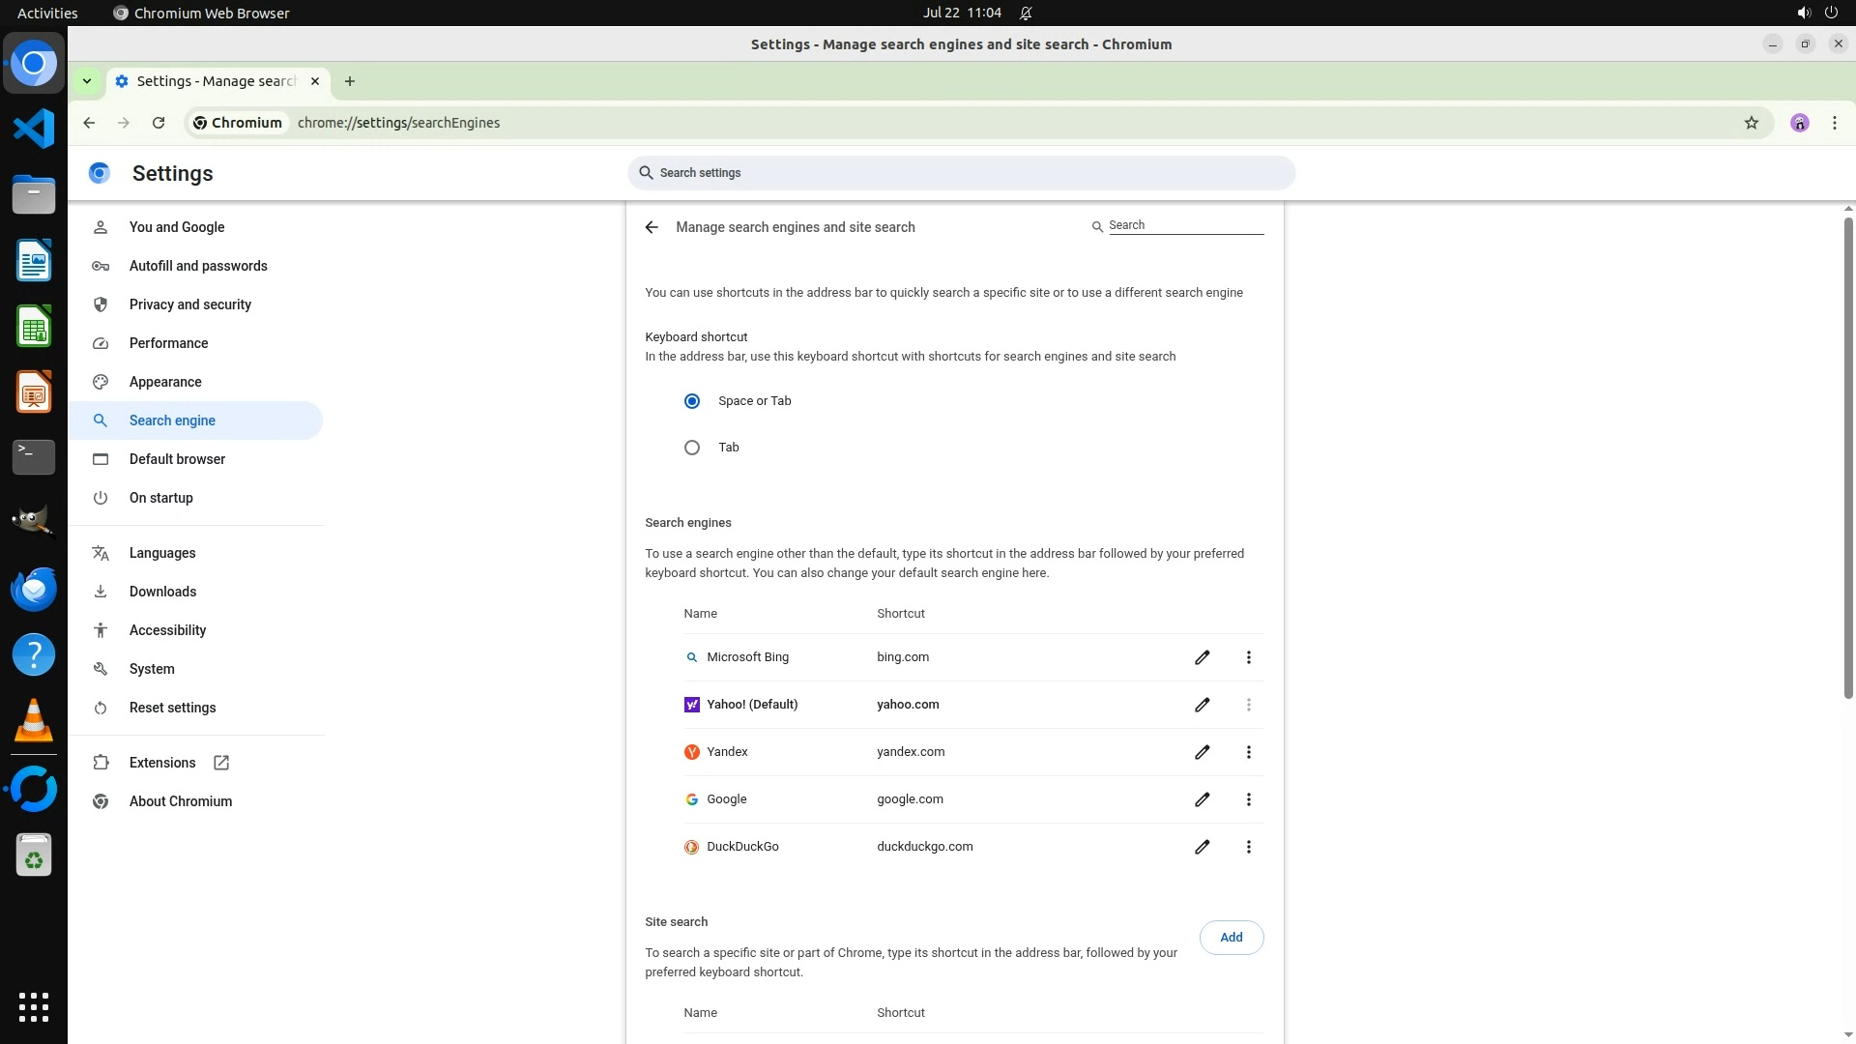Bookmark this page with the star icon
Viewport: 1856px width, 1044px height.
pos(1751,123)
